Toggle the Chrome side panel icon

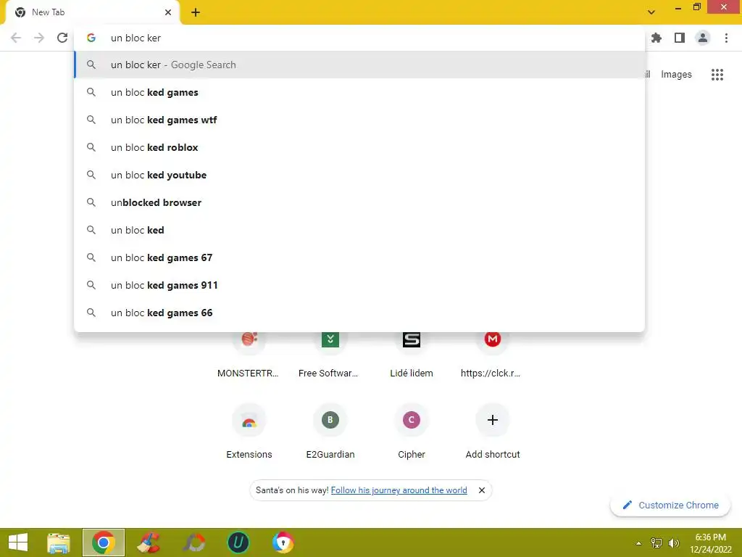[x=680, y=38]
